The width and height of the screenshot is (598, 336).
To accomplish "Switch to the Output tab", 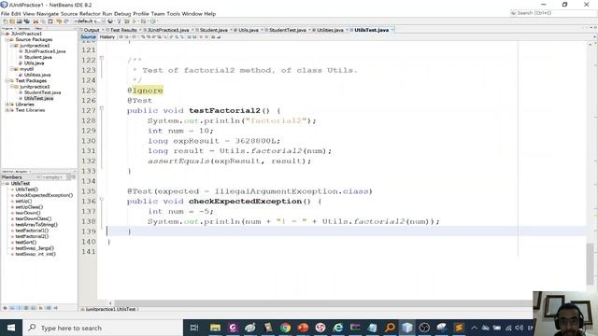I will point(92,30).
